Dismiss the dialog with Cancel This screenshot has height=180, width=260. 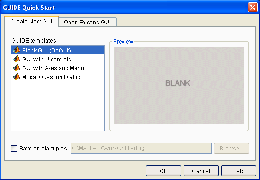pos(201,171)
